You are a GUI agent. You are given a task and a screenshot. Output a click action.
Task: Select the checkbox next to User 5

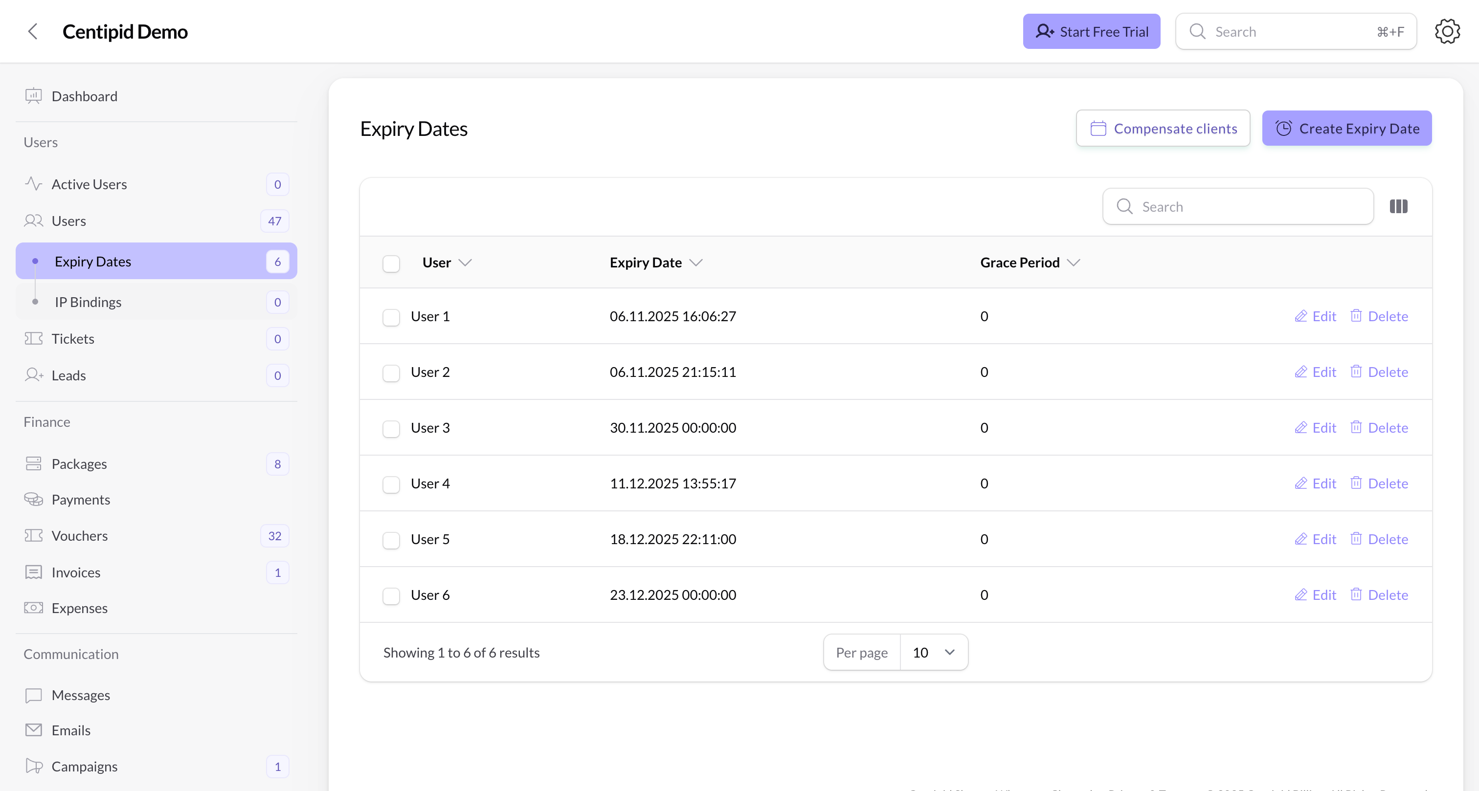pyautogui.click(x=391, y=540)
